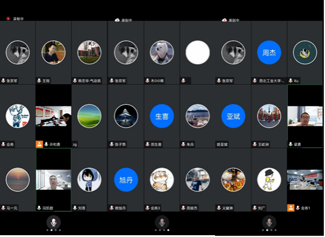Image resolution: width=325 pixels, height=237 pixels.
Task: Toggle the muted microphone button beneath 会务3's tile
Action: 162,223
